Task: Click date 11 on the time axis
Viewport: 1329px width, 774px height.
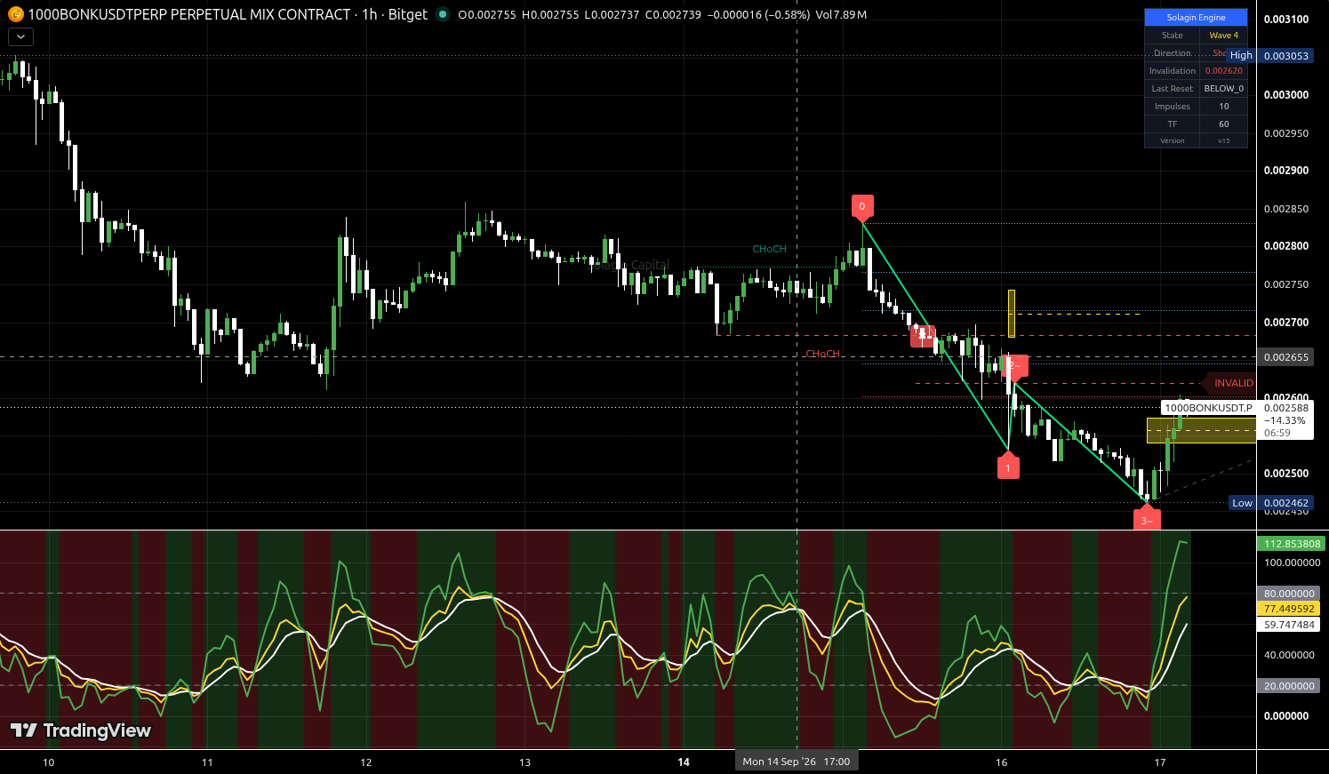Action: (x=207, y=762)
